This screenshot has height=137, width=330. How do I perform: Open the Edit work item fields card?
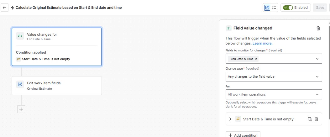[x=57, y=86]
